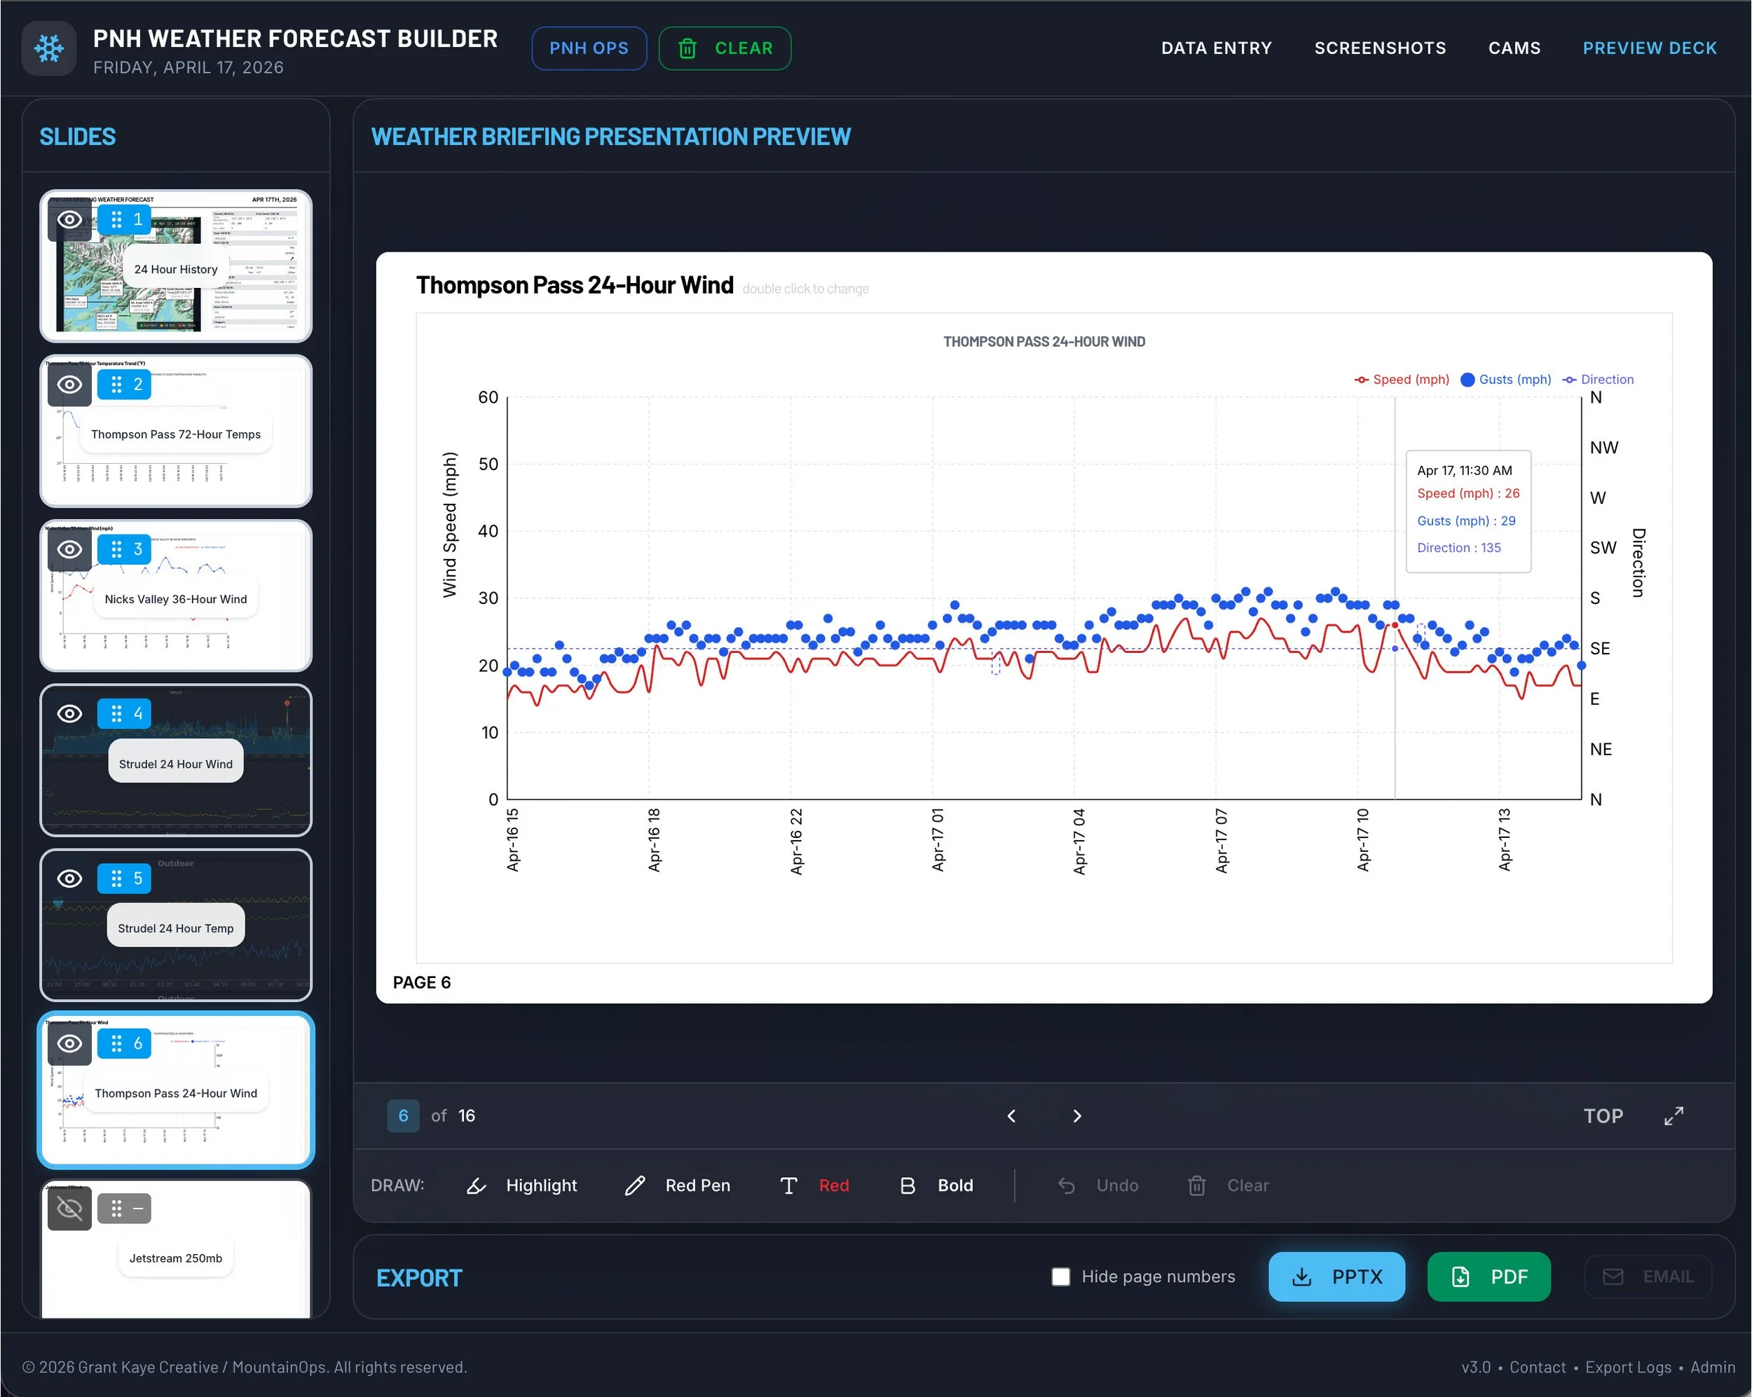The image size is (1752, 1397).
Task: Toggle visibility eye on slide 1
Action: pyautogui.click(x=70, y=220)
